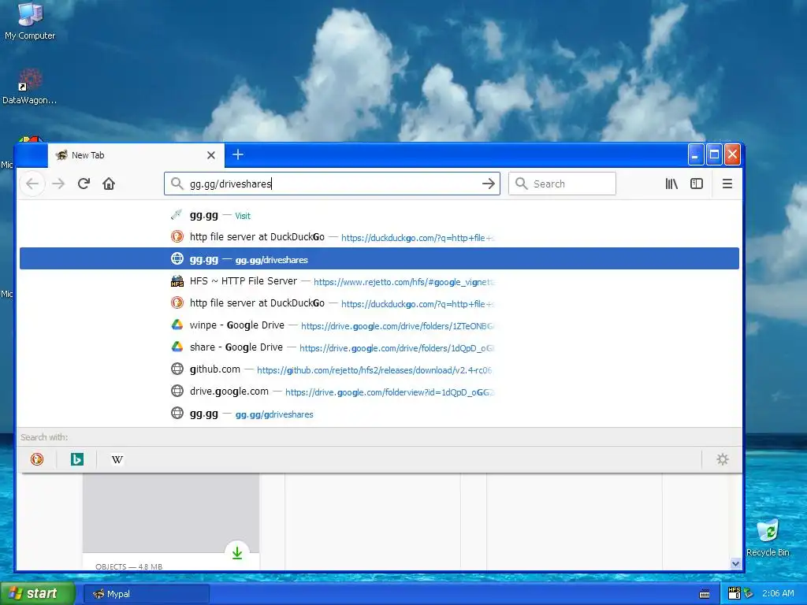Open the Library bookshelf icon
807x605 pixels.
pyautogui.click(x=671, y=184)
